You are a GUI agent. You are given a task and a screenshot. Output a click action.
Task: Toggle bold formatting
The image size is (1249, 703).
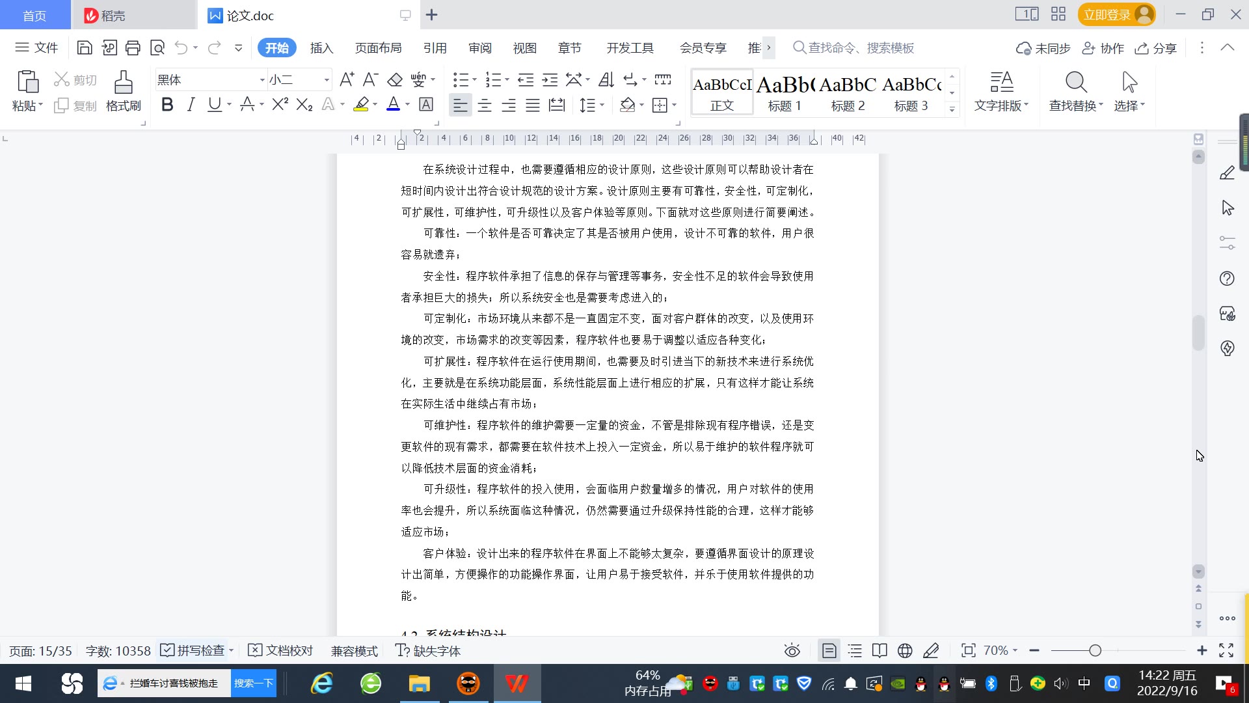coord(167,105)
